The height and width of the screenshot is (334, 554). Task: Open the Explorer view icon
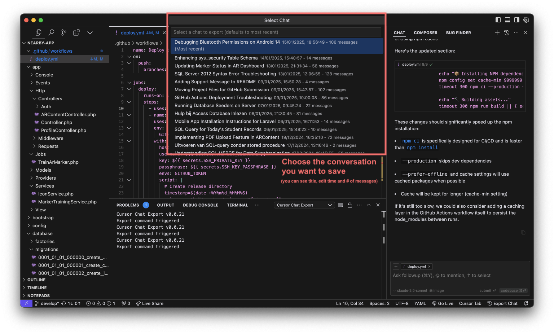(38, 32)
